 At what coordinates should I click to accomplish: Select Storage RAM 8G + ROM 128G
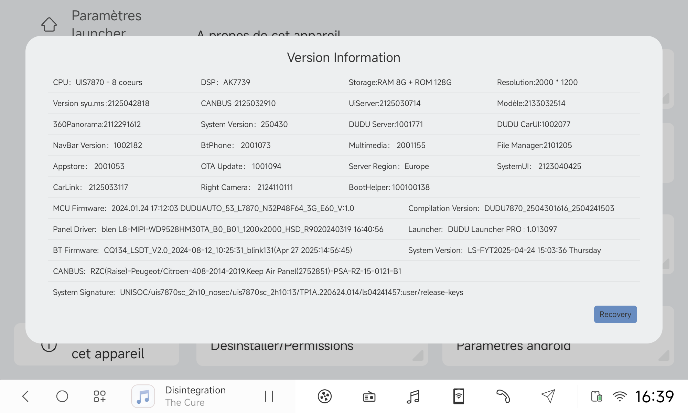[400, 82]
